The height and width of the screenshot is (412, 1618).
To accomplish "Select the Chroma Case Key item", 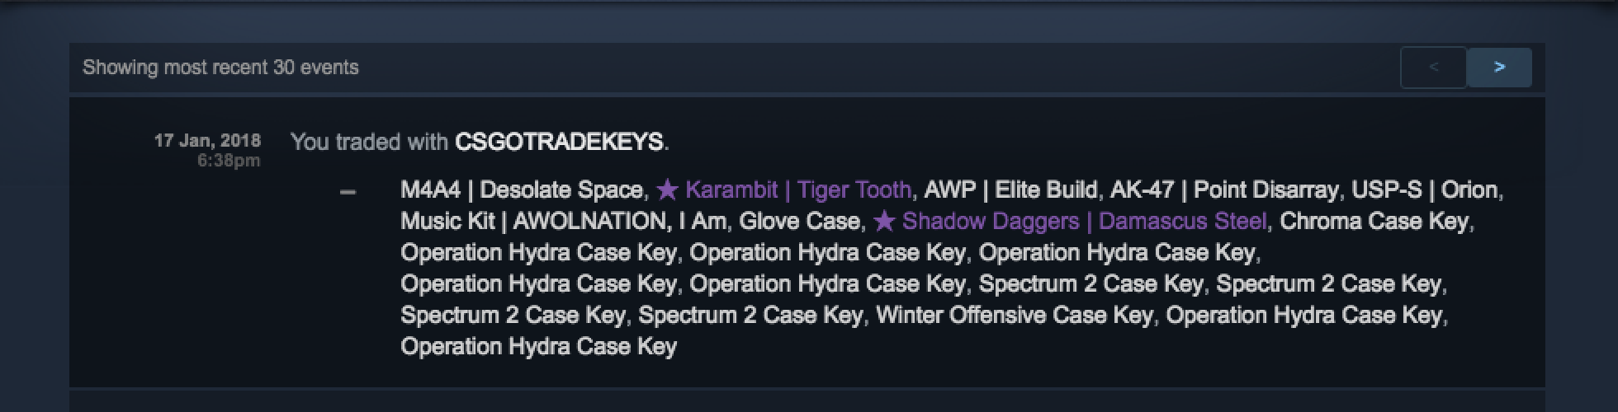I will point(1374,222).
